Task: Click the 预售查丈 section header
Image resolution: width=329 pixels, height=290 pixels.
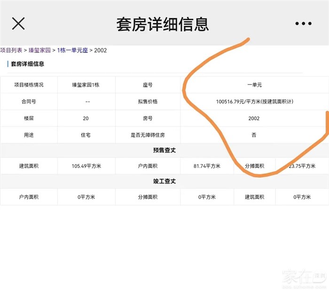Action: 164,151
